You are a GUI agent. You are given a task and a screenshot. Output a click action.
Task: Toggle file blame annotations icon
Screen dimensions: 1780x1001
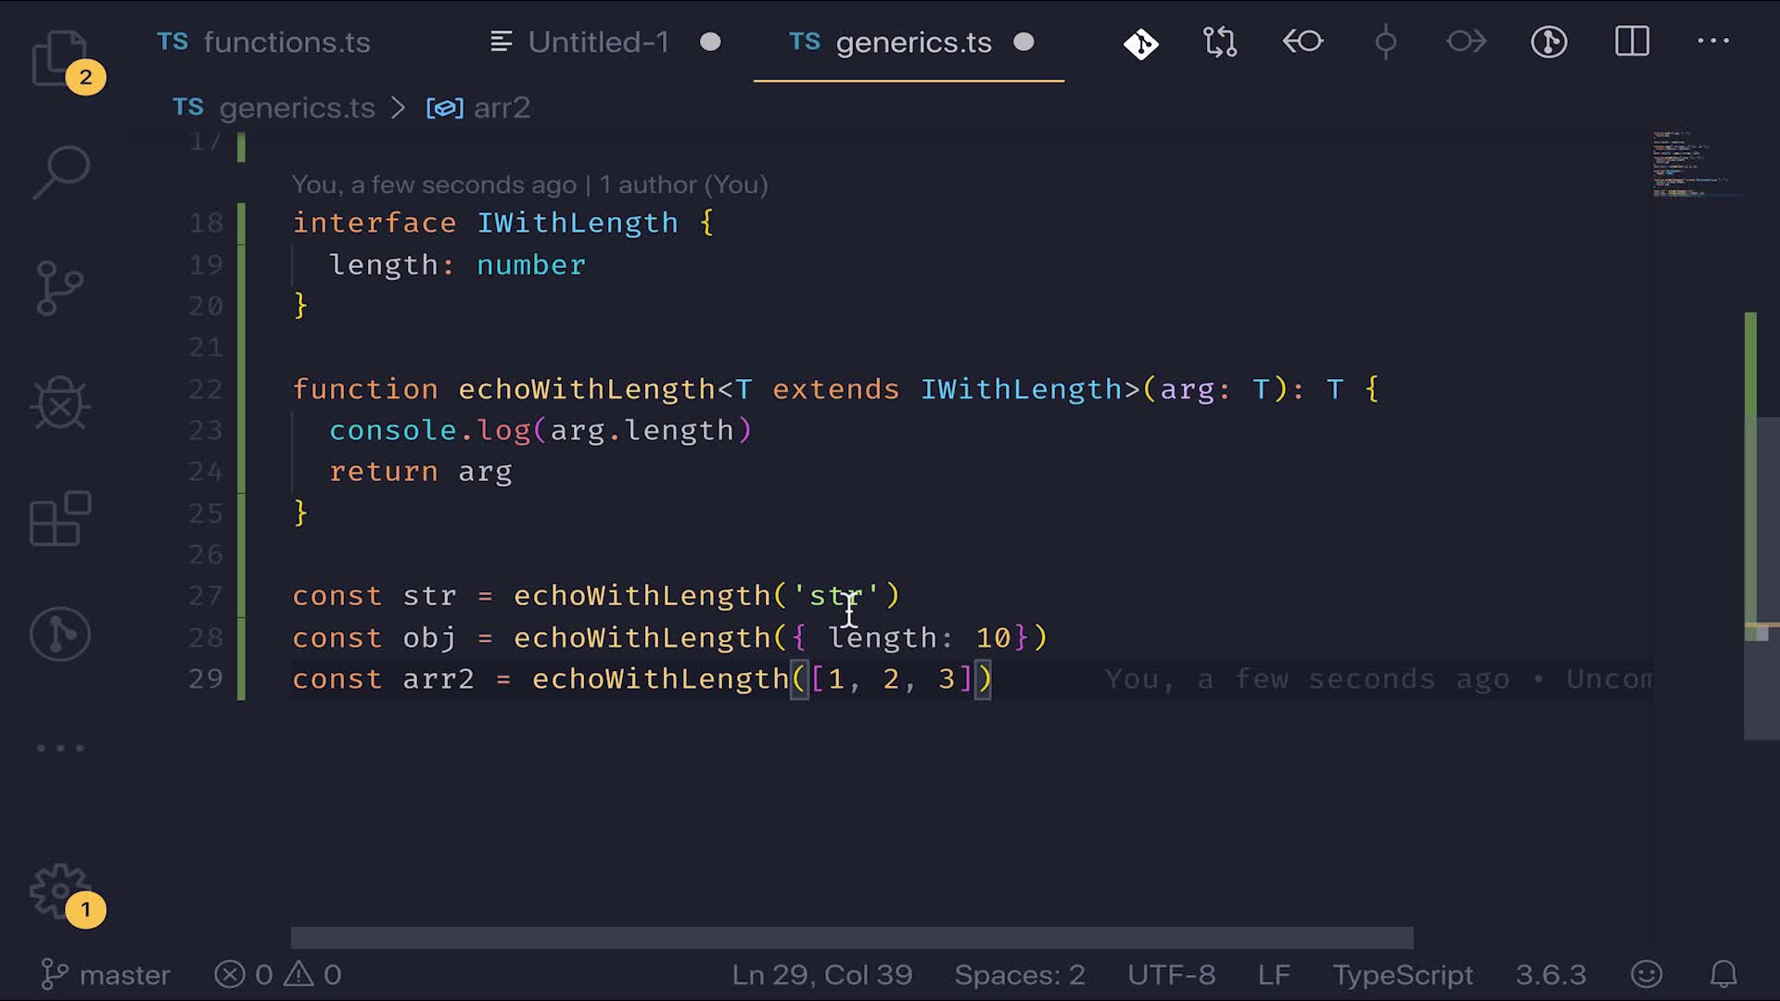click(x=1549, y=42)
